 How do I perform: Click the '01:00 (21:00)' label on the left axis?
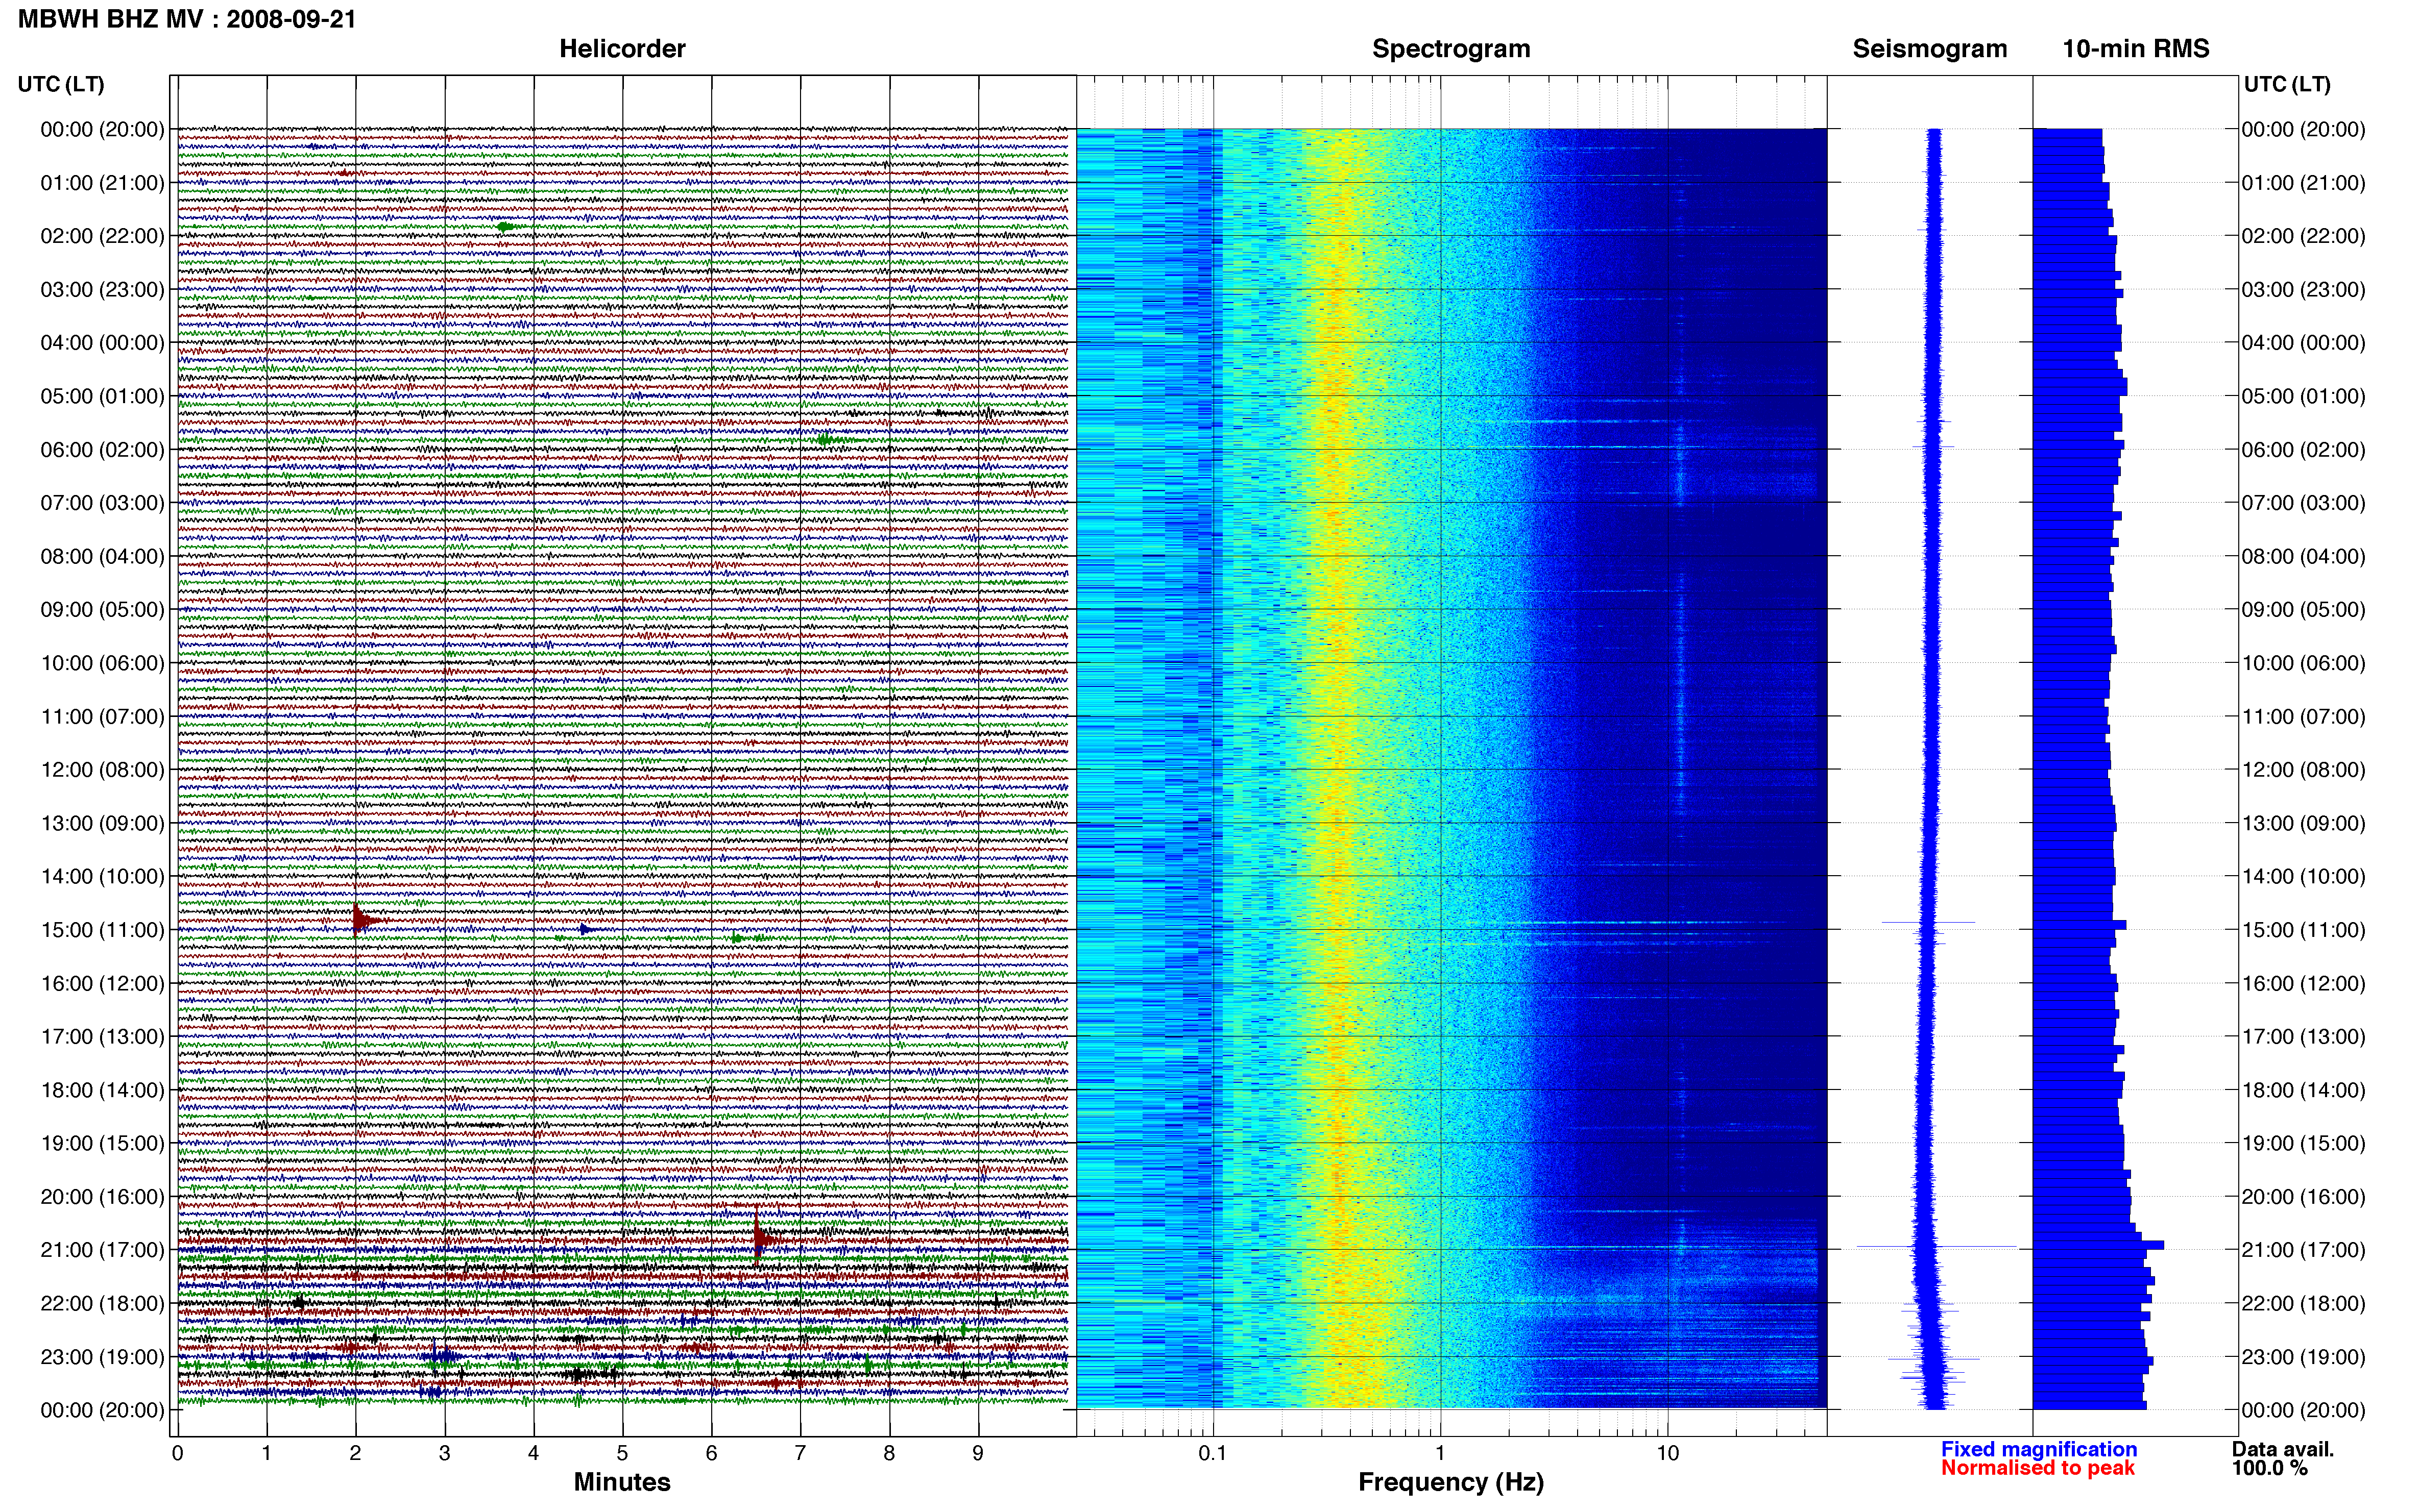[102, 183]
